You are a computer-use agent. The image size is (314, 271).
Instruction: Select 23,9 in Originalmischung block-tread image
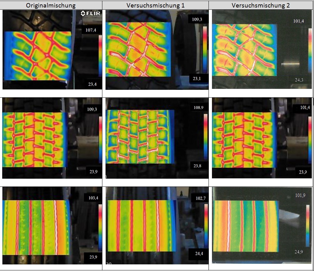pos(94,171)
